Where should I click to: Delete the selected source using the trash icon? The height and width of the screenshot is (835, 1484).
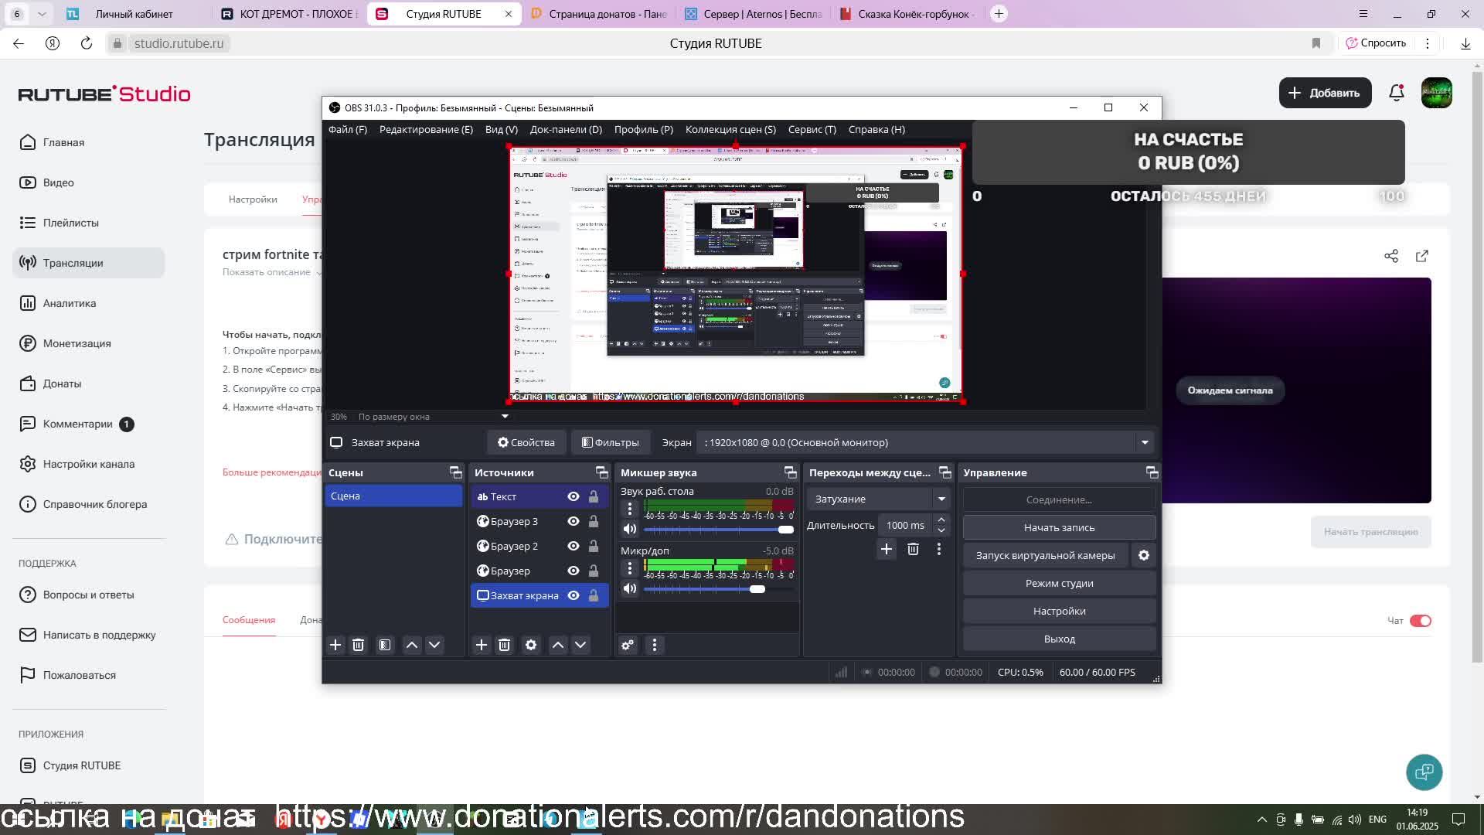coord(504,645)
